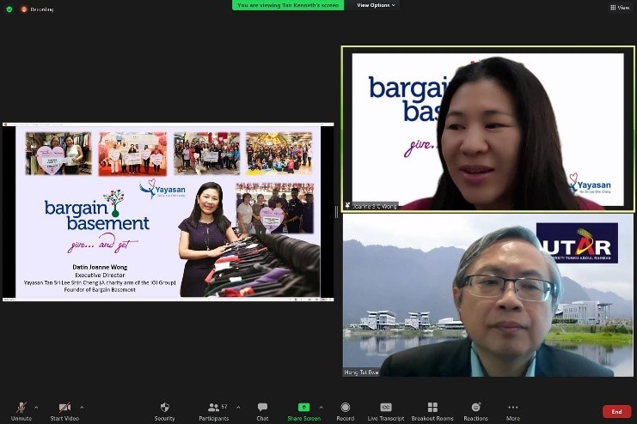Click the bargain basement logo on shared slide

point(97,210)
